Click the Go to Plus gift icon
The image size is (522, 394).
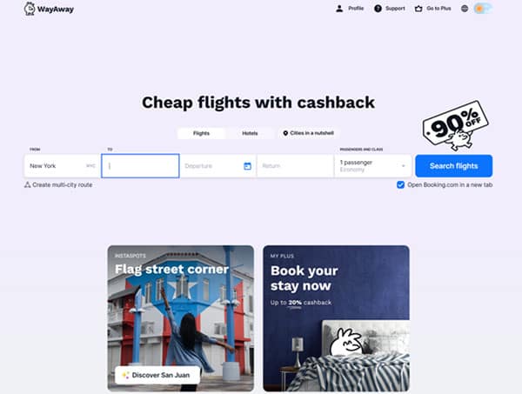(418, 9)
